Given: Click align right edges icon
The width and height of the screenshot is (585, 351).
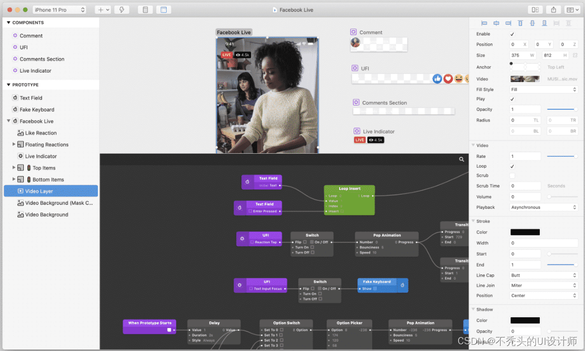Looking at the screenshot, I should (508, 23).
